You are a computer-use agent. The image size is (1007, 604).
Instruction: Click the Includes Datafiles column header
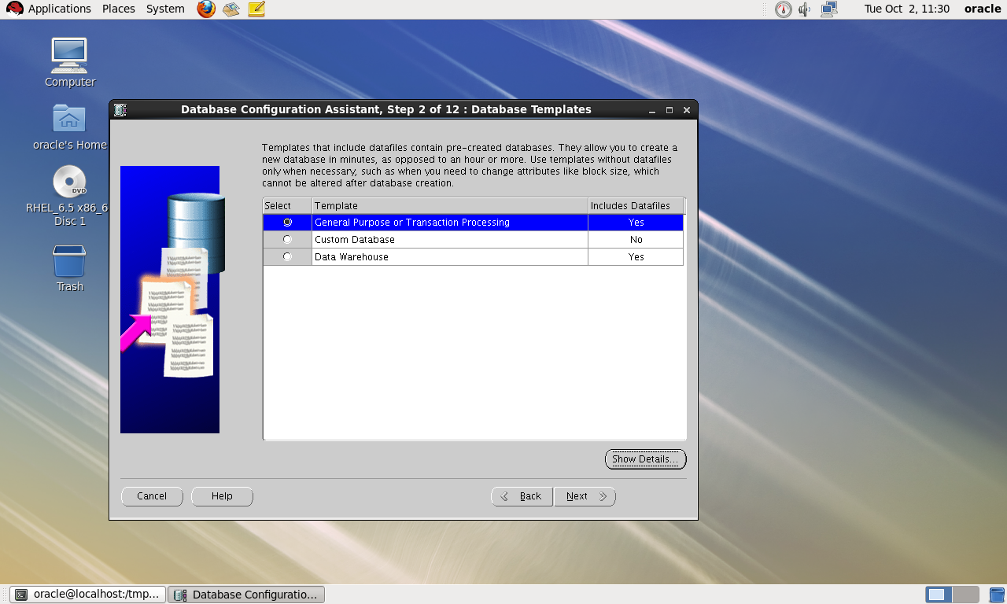(636, 206)
